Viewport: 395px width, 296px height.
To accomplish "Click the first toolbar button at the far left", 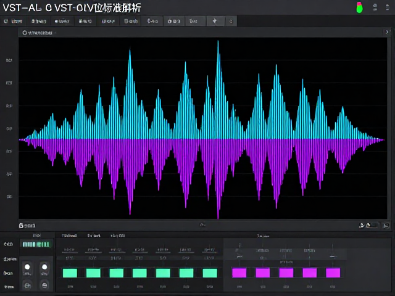I will coord(14,21).
